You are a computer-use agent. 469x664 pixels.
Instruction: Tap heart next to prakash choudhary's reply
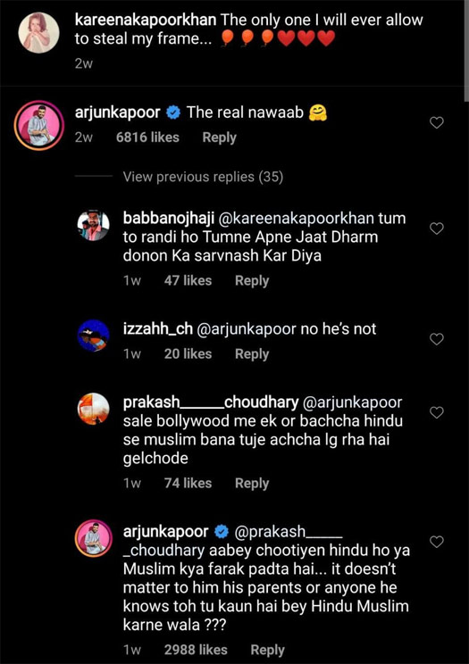(436, 412)
